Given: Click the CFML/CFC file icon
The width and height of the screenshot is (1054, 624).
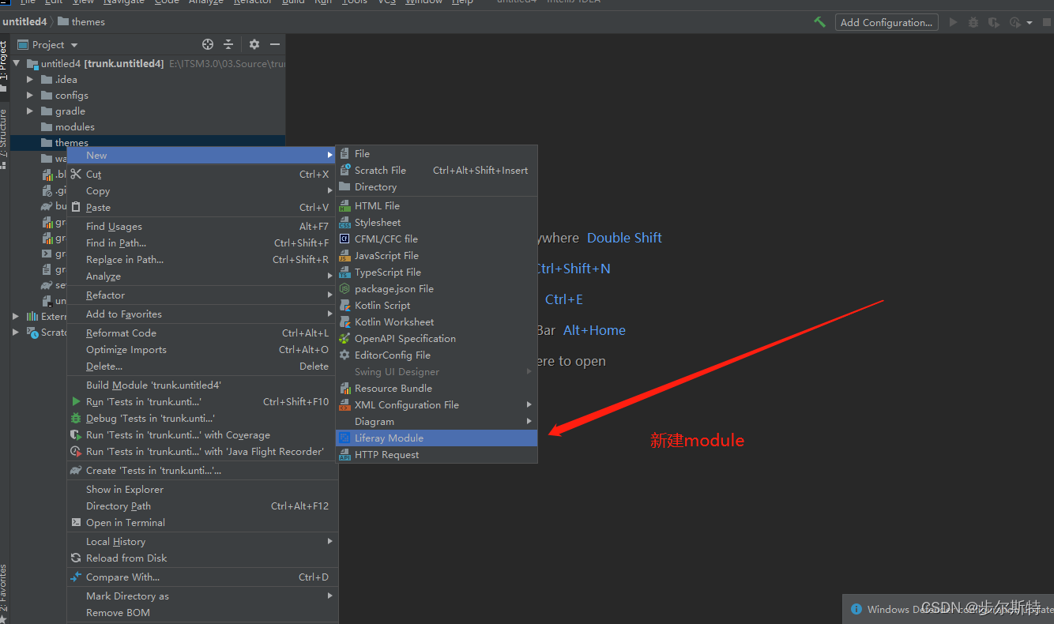Looking at the screenshot, I should tap(344, 239).
